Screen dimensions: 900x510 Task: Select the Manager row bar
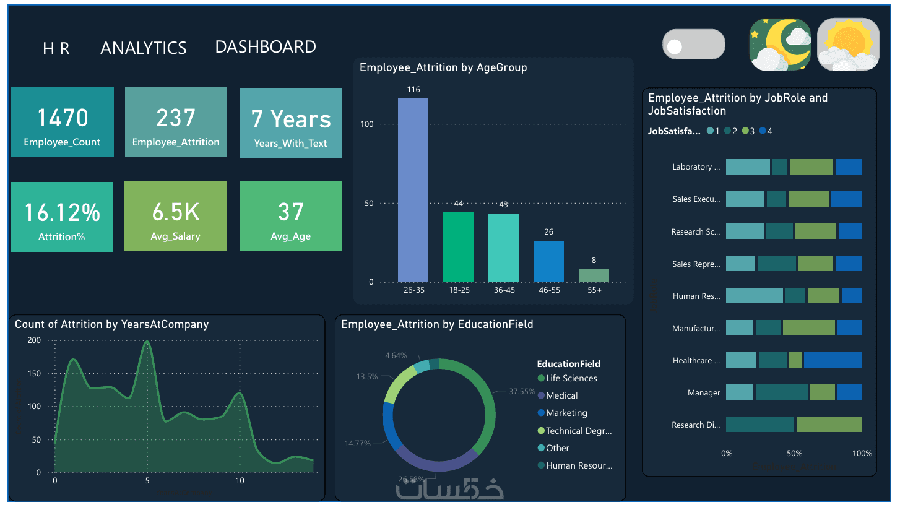click(x=794, y=392)
